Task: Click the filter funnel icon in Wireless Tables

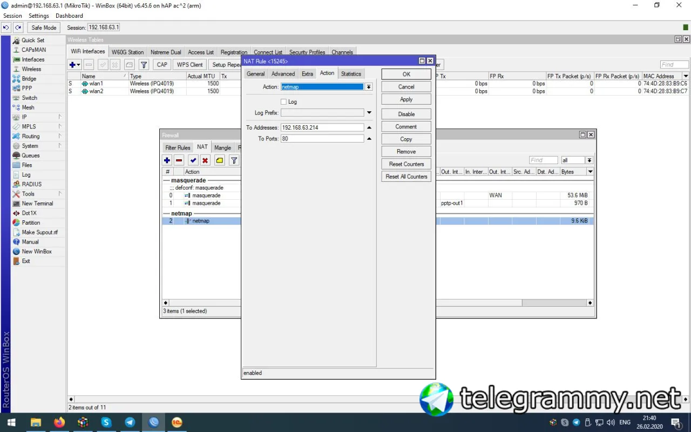Action: [144, 65]
